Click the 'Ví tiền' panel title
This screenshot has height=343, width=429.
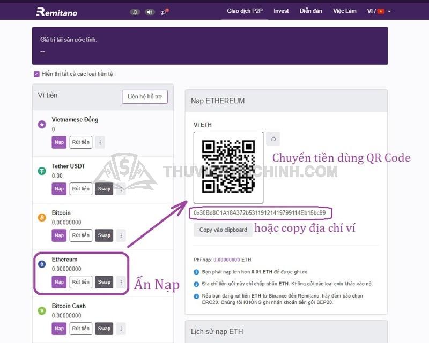(48, 95)
